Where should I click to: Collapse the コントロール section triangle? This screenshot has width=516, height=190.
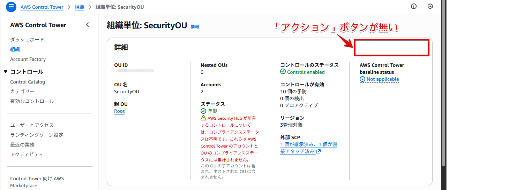coord(6,72)
